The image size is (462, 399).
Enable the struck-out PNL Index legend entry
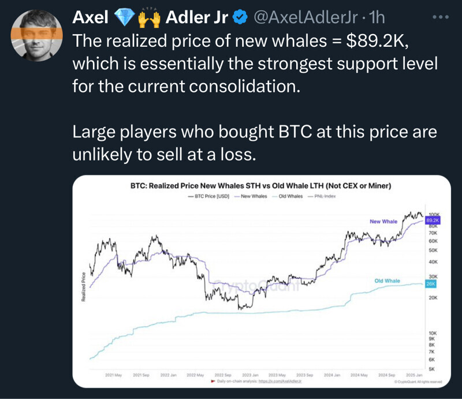324,196
